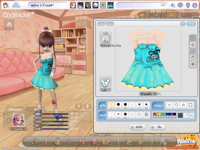Select the size 23 soft blurred brush

click(146, 105)
